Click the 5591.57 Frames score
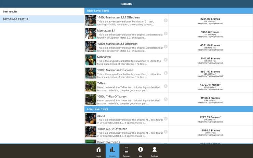This screenshot has height=158, width=253. [x=210, y=72]
